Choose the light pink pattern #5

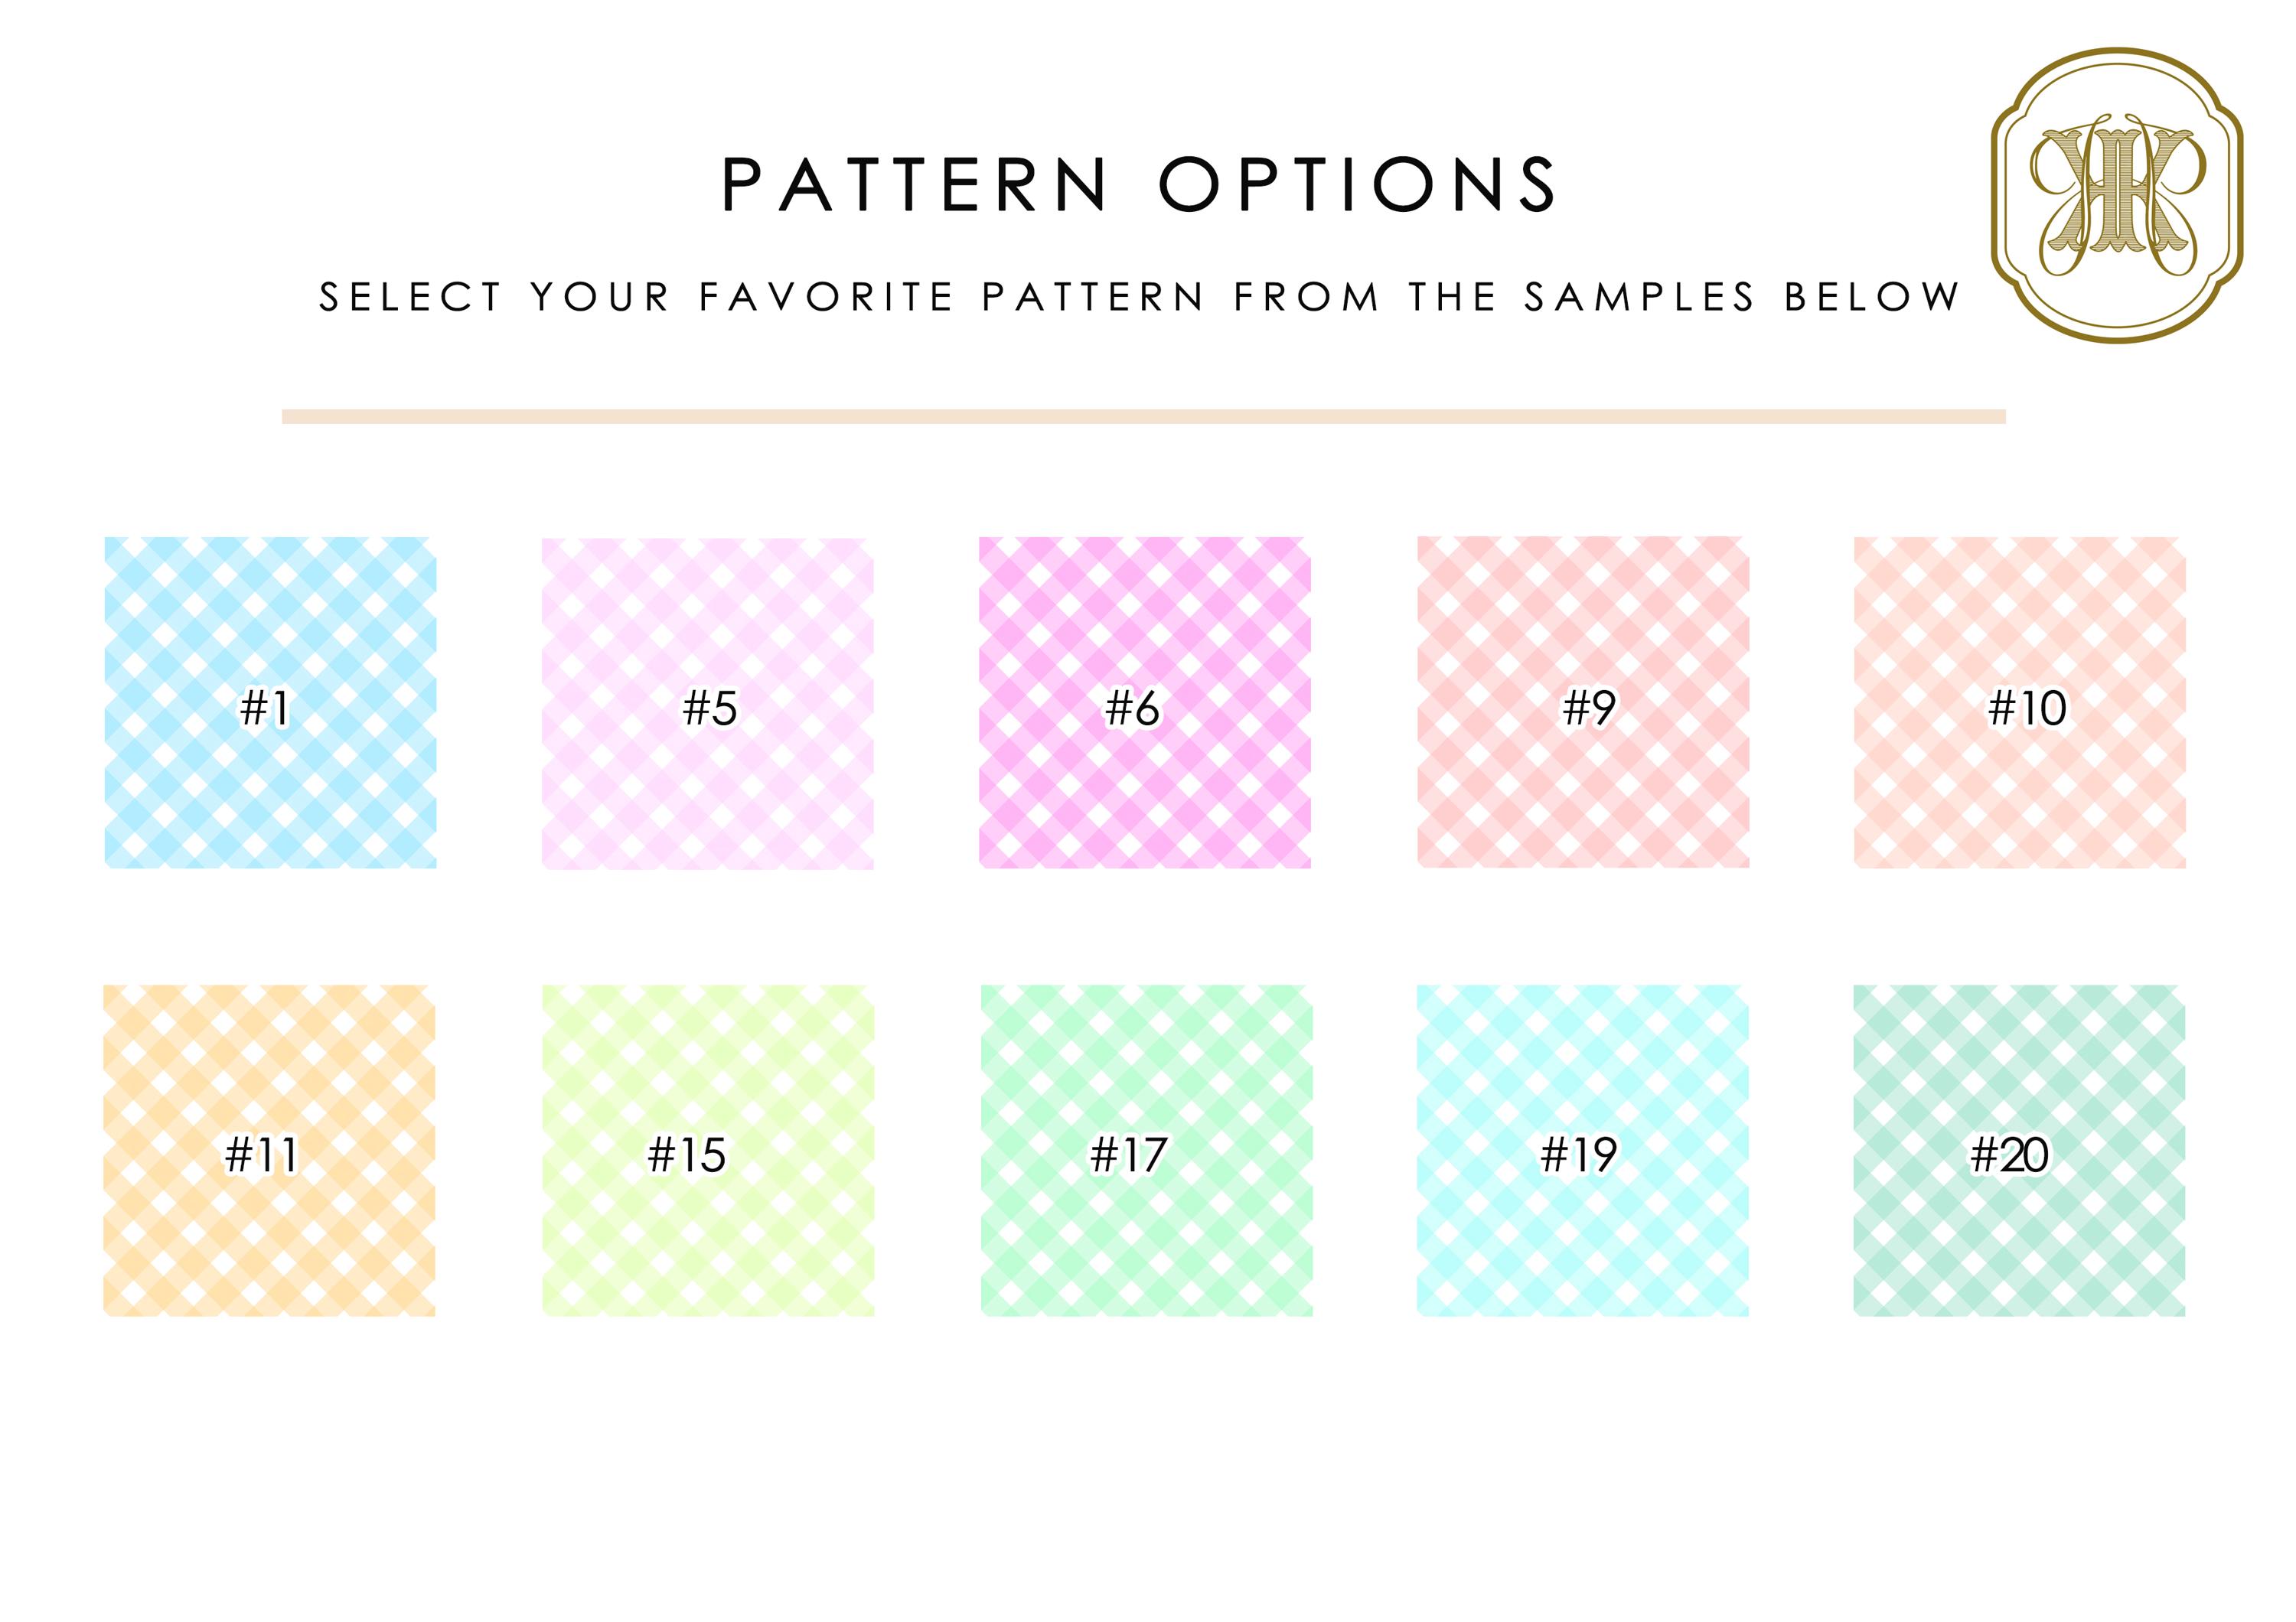pos(708,704)
